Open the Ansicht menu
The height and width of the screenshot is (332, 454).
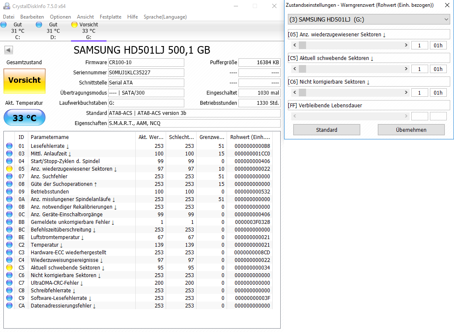click(85, 17)
